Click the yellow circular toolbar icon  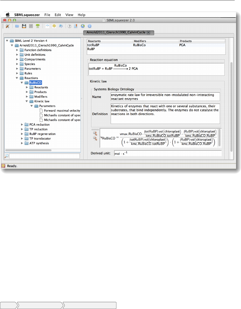click(54, 26)
